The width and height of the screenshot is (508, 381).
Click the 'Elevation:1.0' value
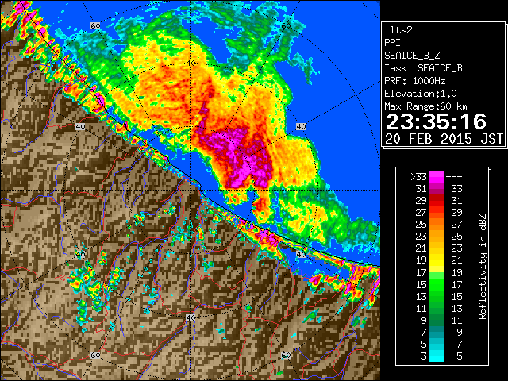421,94
